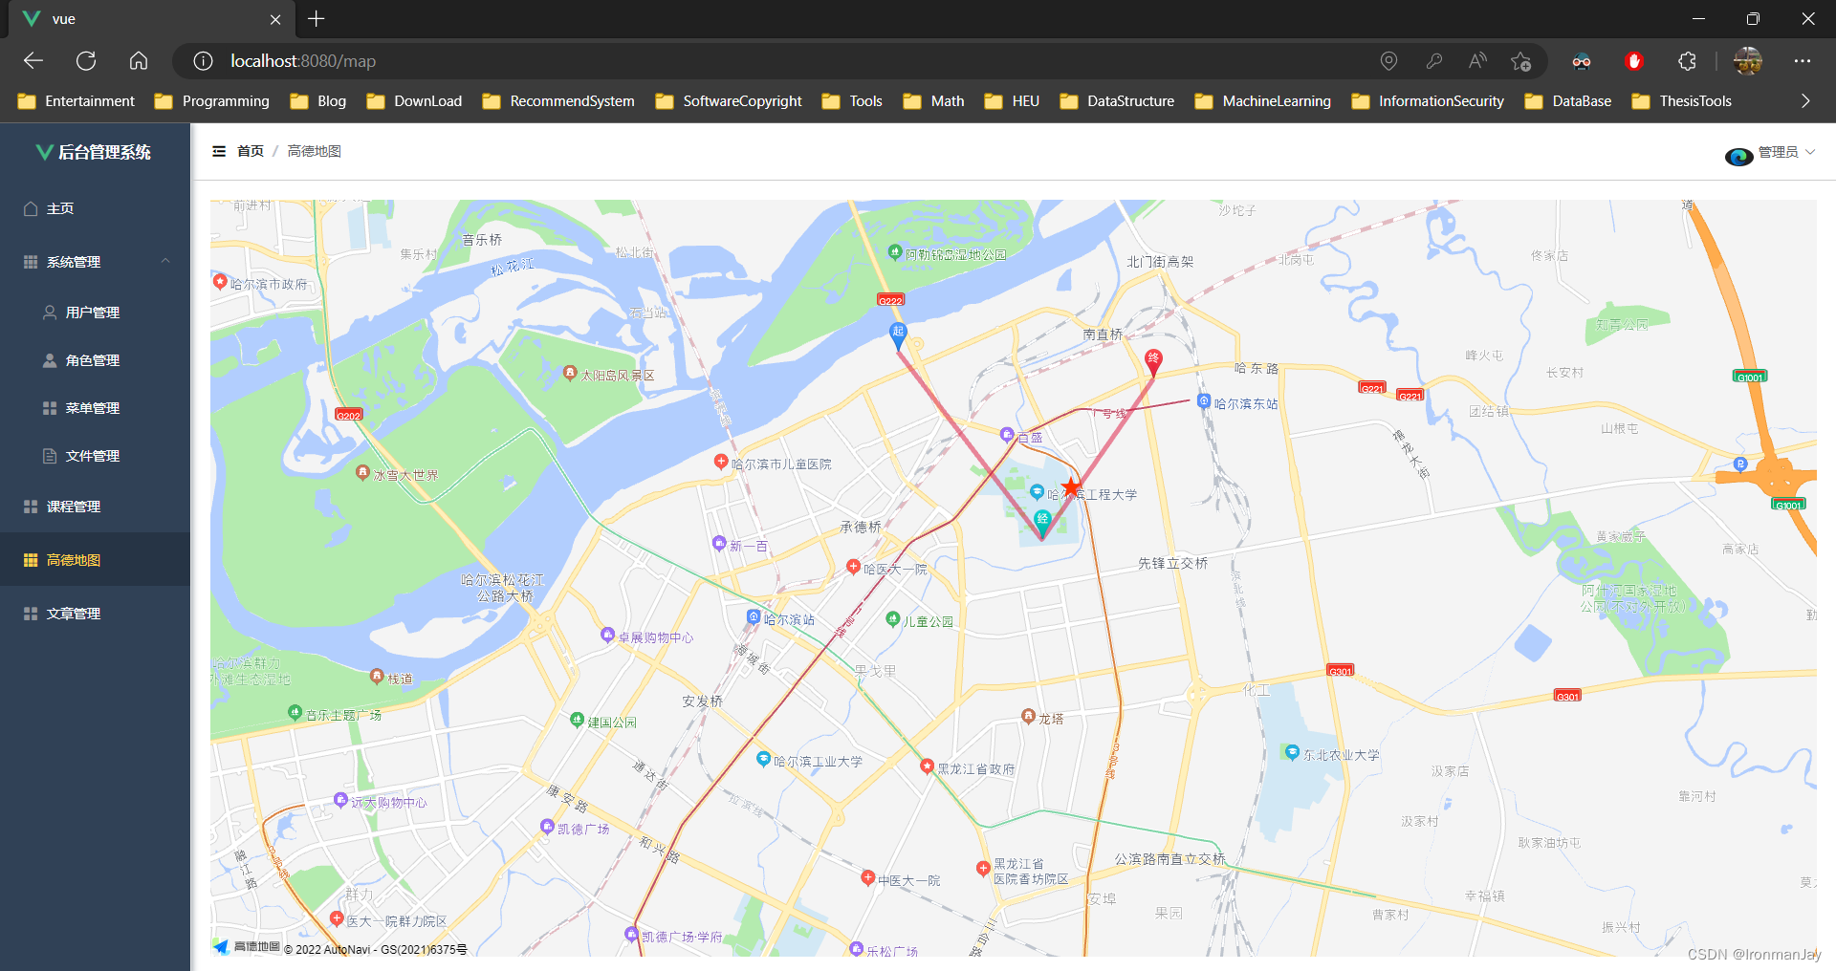Go to the browser home icon

tap(139, 61)
